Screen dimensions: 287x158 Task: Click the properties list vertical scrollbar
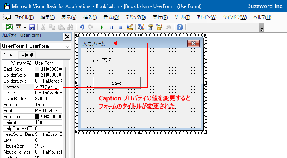pyautogui.click(x=66, y=110)
